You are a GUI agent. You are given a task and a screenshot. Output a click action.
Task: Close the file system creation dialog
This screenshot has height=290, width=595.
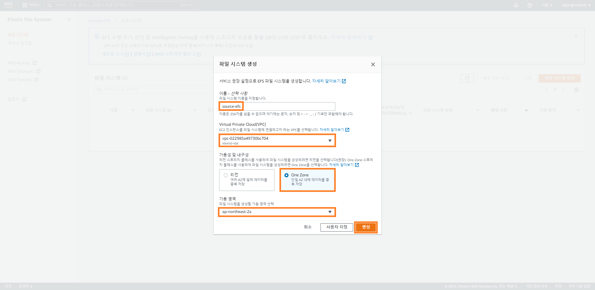373,65
